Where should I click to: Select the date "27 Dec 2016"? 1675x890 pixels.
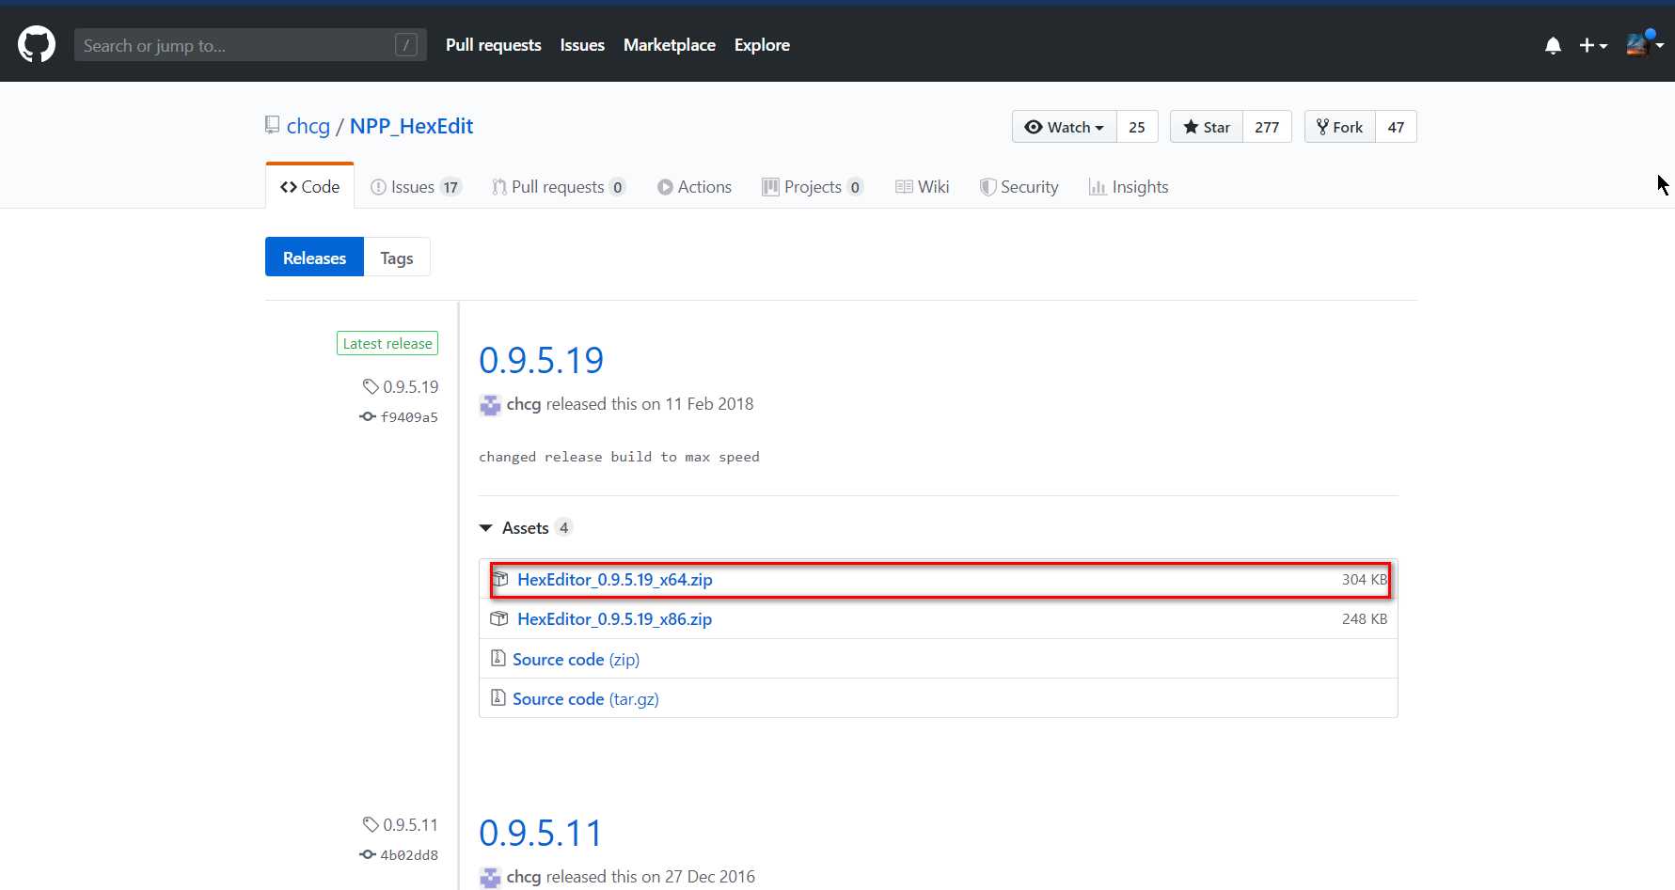coord(710,877)
